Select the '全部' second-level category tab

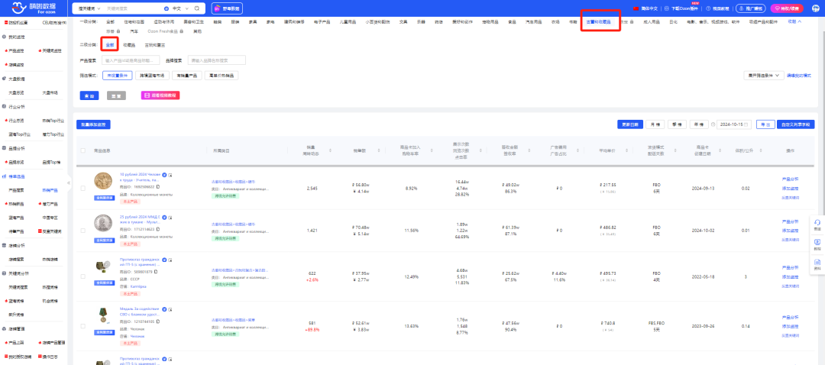point(109,45)
